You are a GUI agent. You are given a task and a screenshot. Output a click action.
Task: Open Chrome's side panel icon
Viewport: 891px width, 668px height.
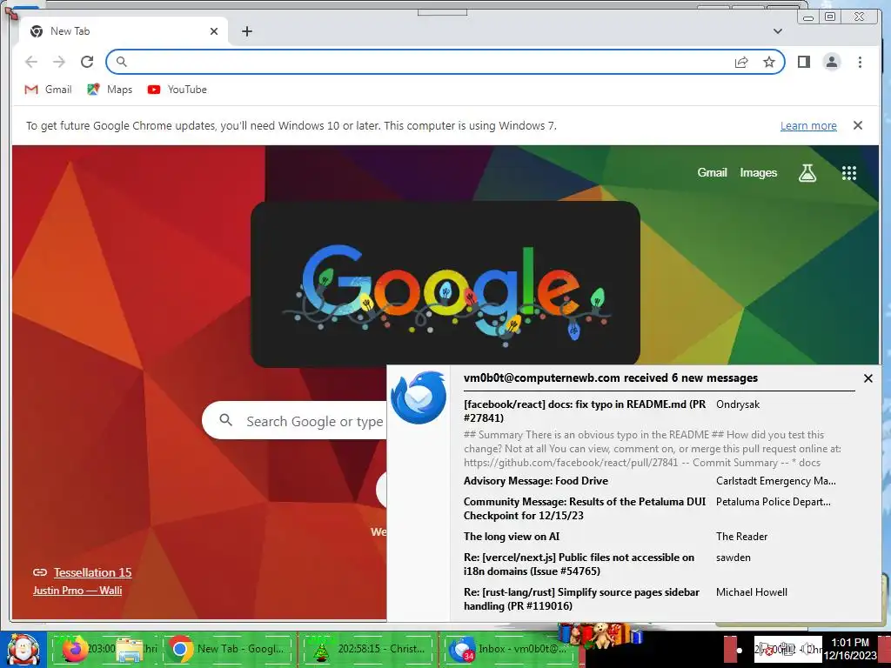803,62
